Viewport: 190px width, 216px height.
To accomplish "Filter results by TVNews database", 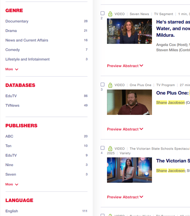I will [x=12, y=105].
